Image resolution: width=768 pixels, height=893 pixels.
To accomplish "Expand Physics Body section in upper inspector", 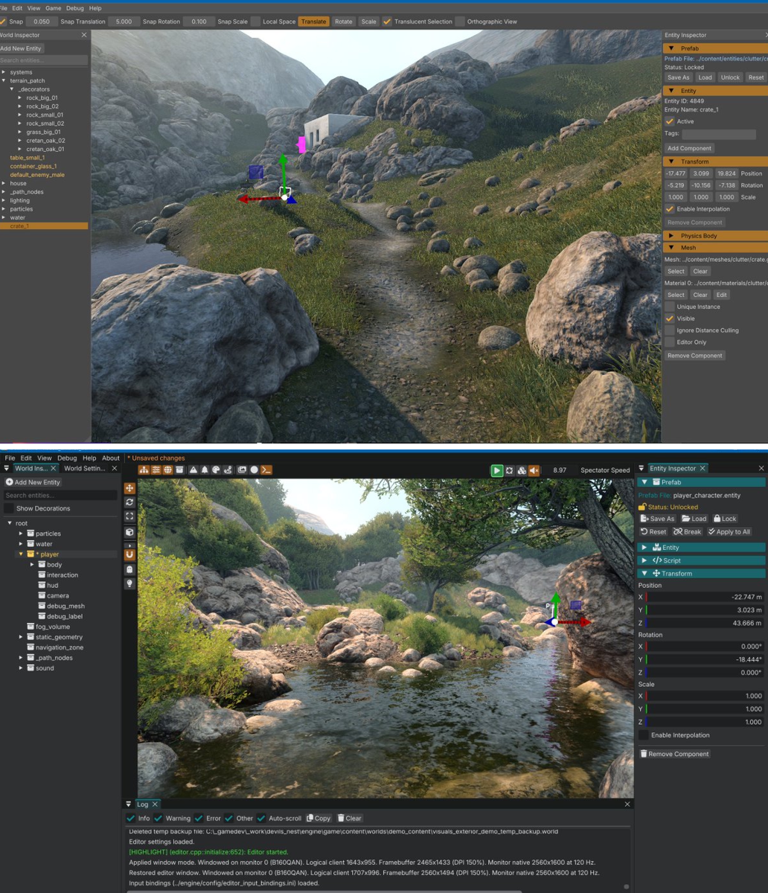I will (671, 236).
